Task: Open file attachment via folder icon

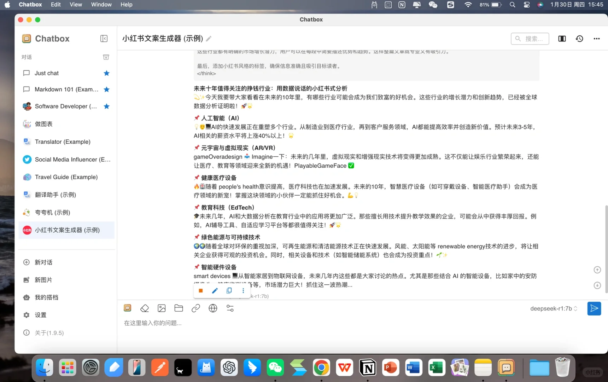Action: tap(178, 308)
